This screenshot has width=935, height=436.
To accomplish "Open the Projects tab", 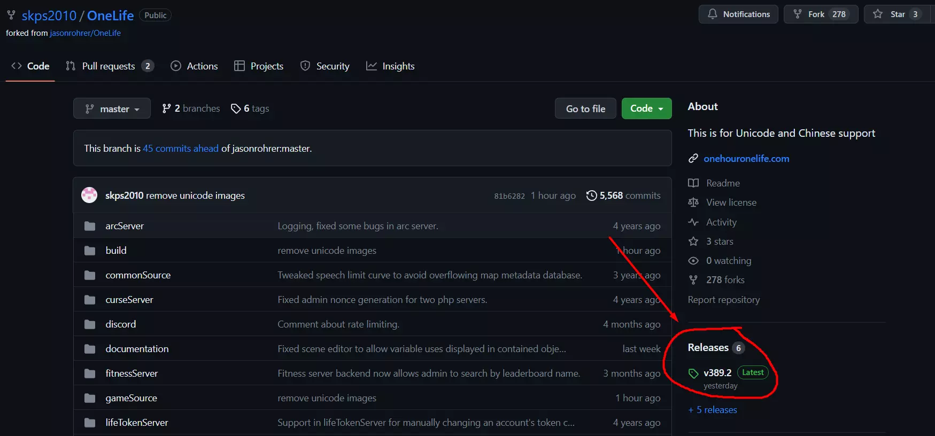I will (x=259, y=66).
